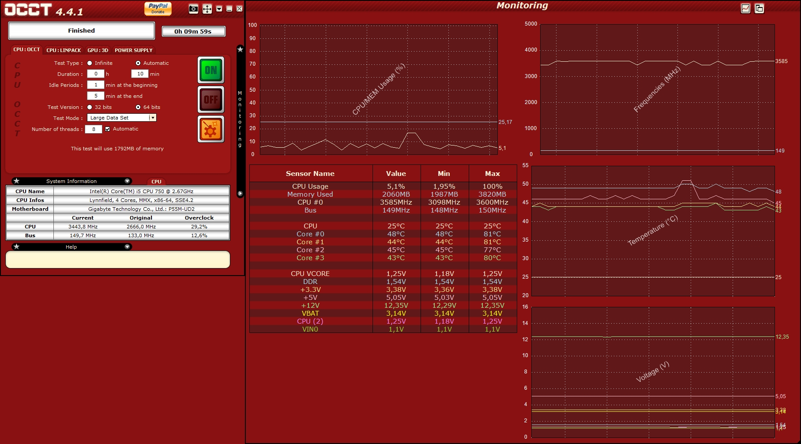
Task: Open the Test Mode Large Data Set dropdown
Action: coord(122,118)
